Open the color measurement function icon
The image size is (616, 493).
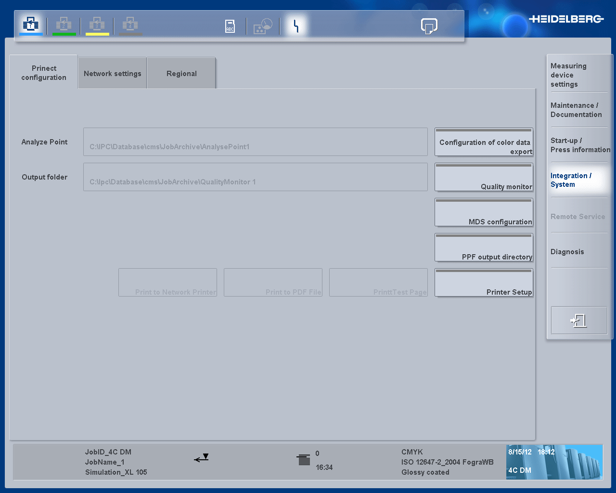pos(263,26)
